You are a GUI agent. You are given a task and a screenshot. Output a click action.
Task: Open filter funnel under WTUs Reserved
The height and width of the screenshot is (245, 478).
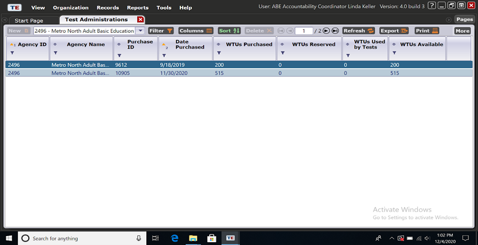pos(283,53)
